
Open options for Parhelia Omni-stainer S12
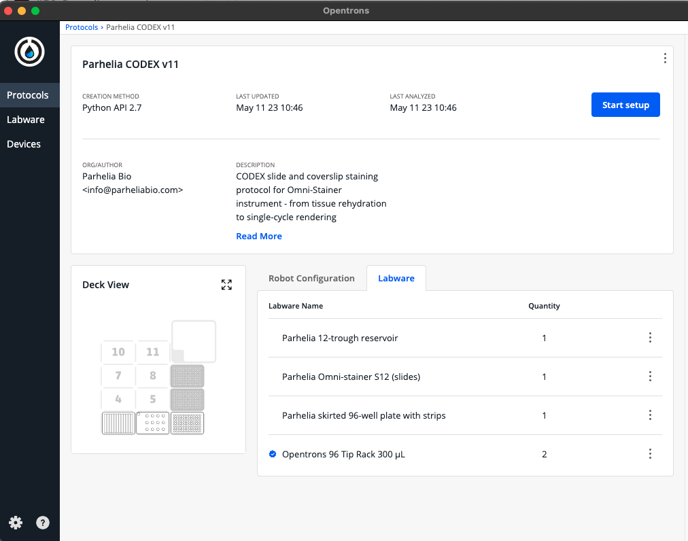pyautogui.click(x=650, y=377)
